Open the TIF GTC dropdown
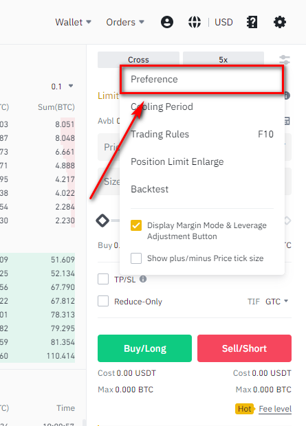The width and height of the screenshot is (306, 426). pos(276,302)
